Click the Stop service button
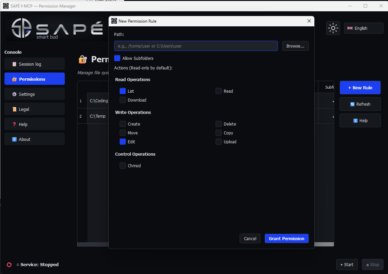 (373, 265)
